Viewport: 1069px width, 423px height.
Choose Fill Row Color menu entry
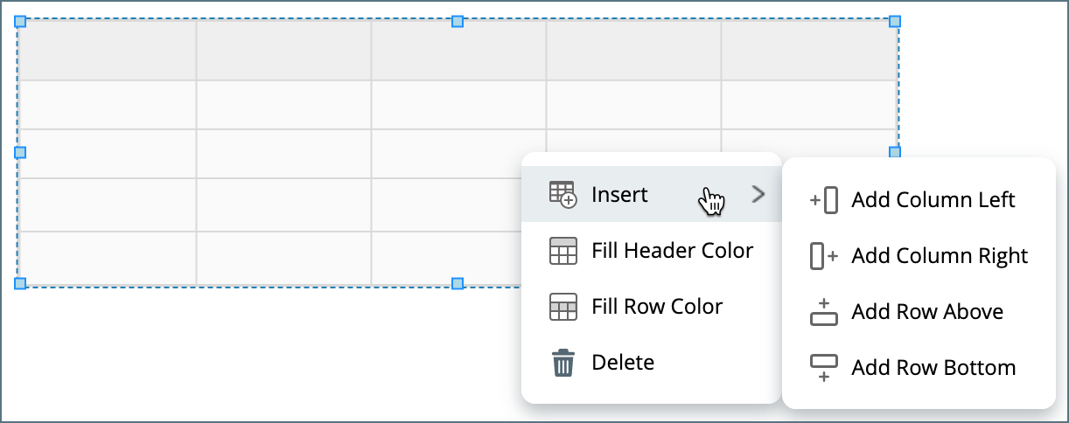tap(657, 307)
